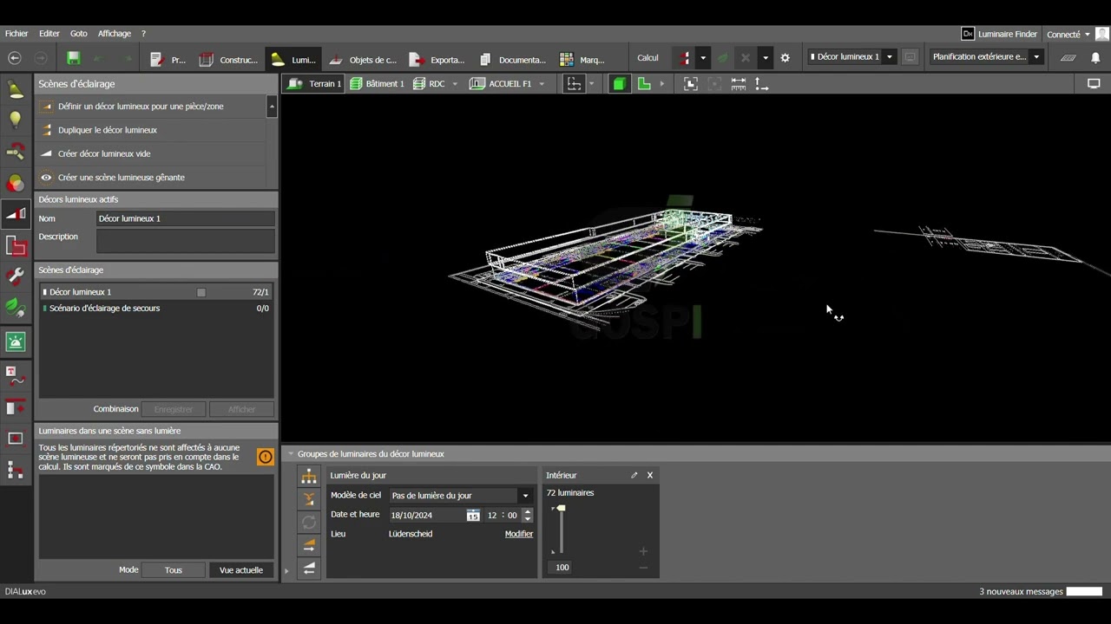
Task: Collapse Groupes de luminaires du décor lumineux
Action: coord(291,454)
